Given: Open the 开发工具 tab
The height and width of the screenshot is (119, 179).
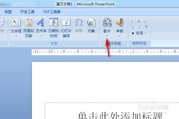Looking at the screenshot, I should [x=27, y=12].
